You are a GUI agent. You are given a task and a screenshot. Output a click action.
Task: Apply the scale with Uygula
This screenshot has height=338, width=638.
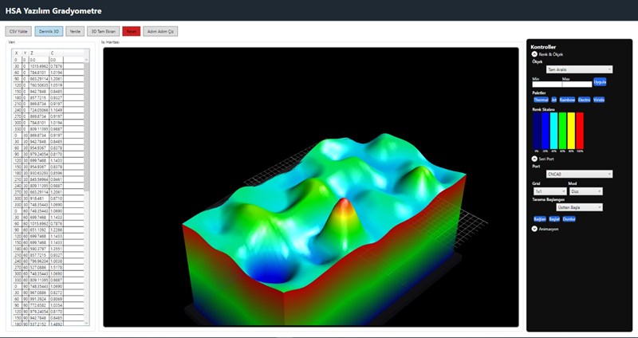pos(600,83)
